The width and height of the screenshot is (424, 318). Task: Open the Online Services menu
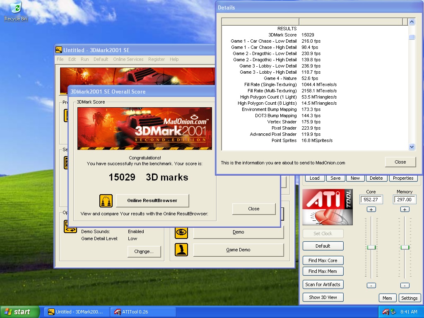pos(128,59)
